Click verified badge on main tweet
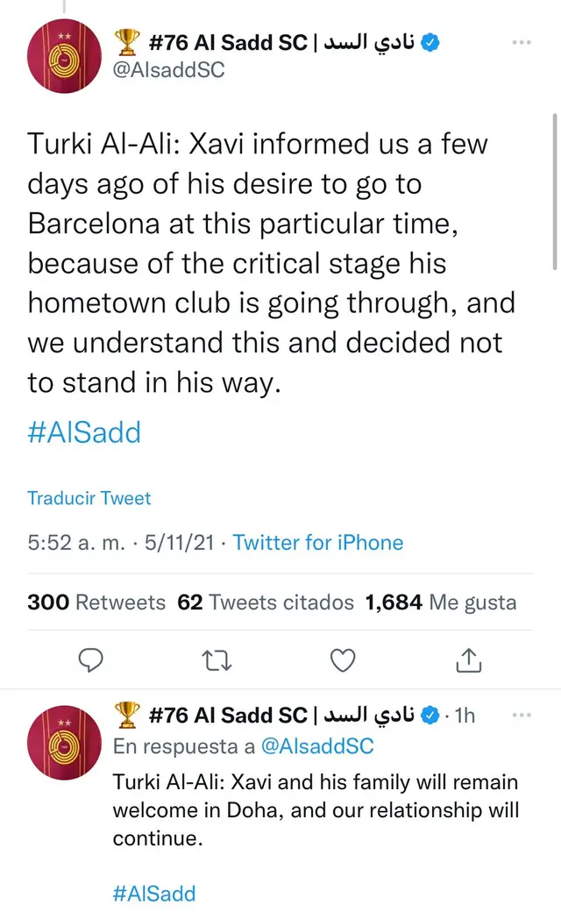 click(x=430, y=42)
